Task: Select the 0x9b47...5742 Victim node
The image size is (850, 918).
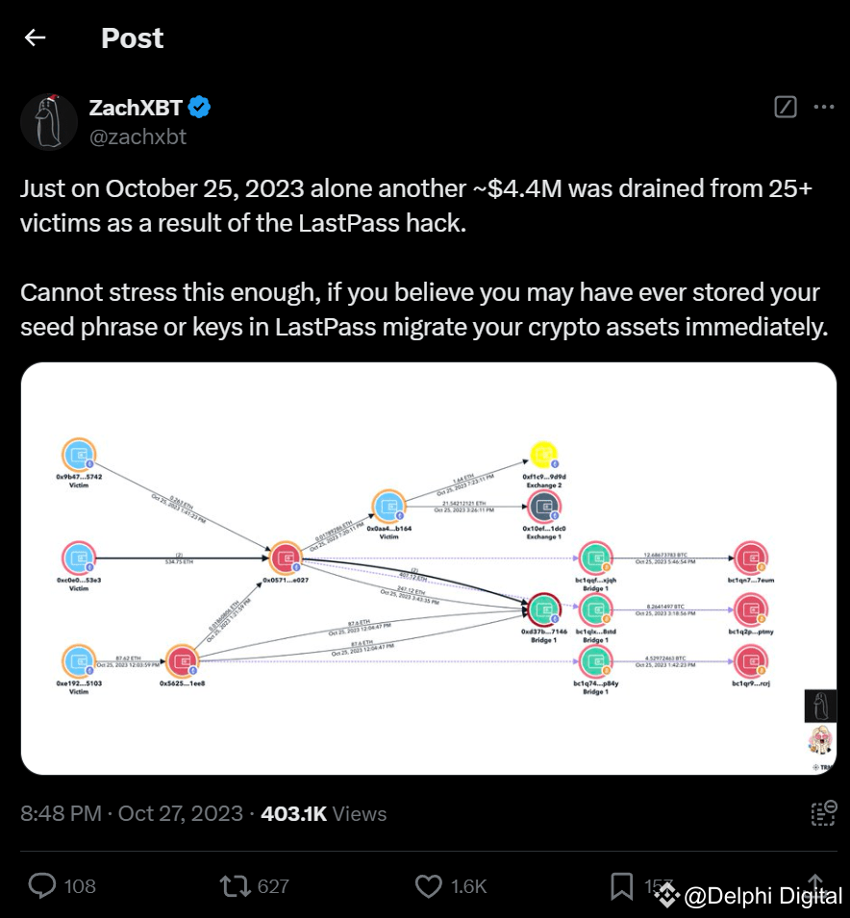Action: coord(78,455)
